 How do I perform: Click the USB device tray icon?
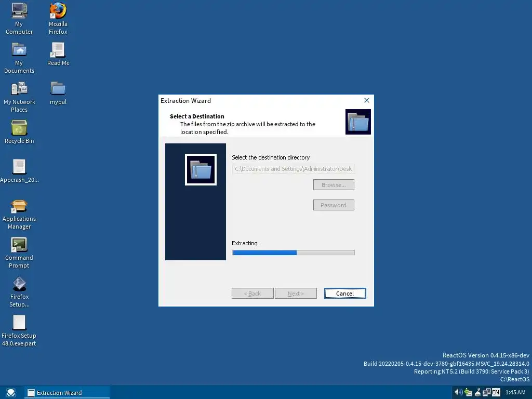click(478, 392)
